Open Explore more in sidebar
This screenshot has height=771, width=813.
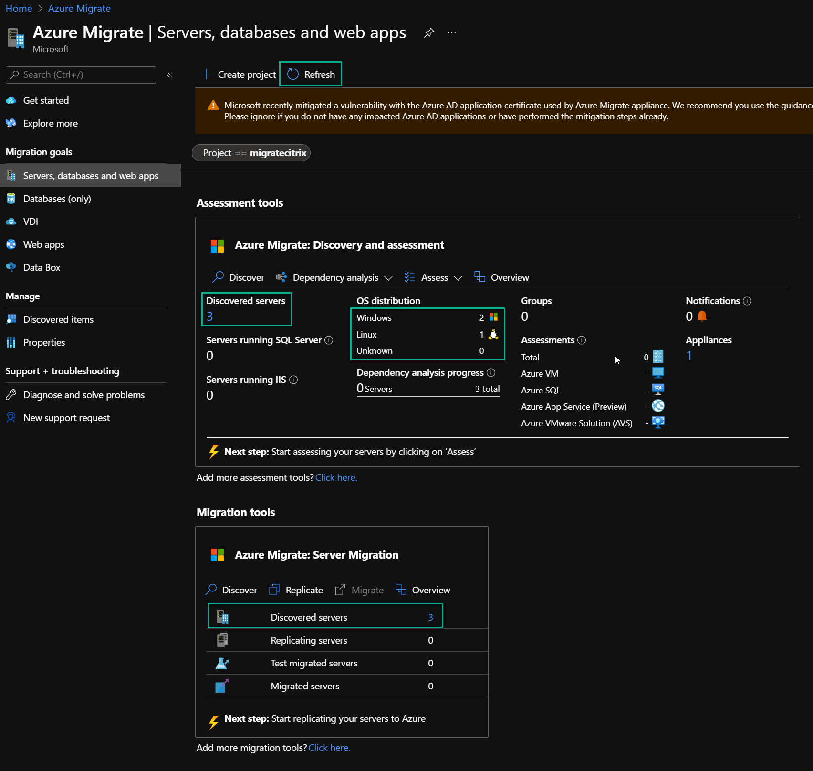click(x=51, y=123)
